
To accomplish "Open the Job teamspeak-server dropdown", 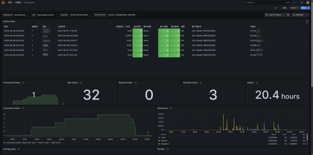I will [47, 15].
